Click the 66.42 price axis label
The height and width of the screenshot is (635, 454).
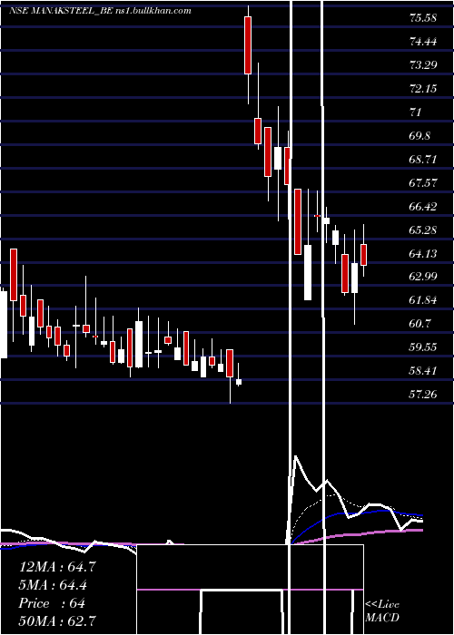tap(423, 206)
